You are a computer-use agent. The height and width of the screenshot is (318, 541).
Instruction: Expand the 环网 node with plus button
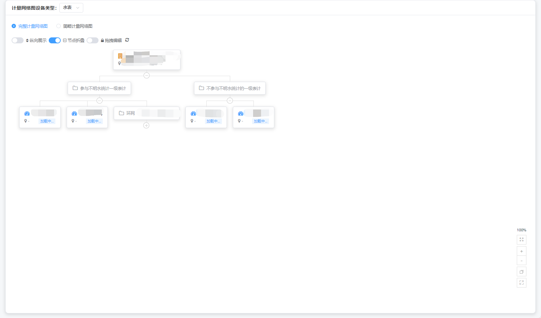[146, 125]
